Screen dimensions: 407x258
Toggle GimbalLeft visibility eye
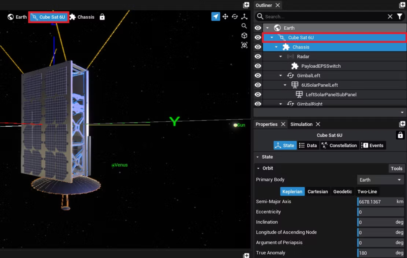pyautogui.click(x=258, y=75)
